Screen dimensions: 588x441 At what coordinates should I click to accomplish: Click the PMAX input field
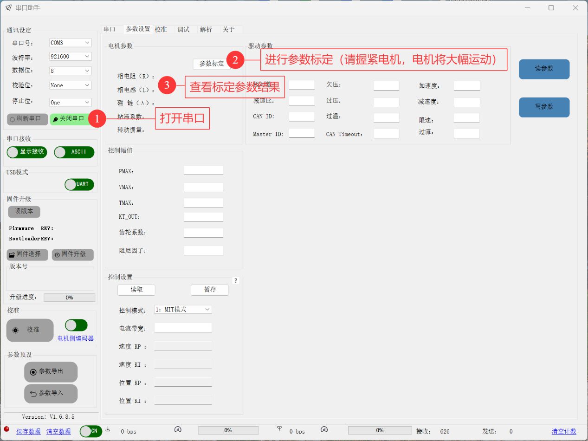(x=203, y=170)
